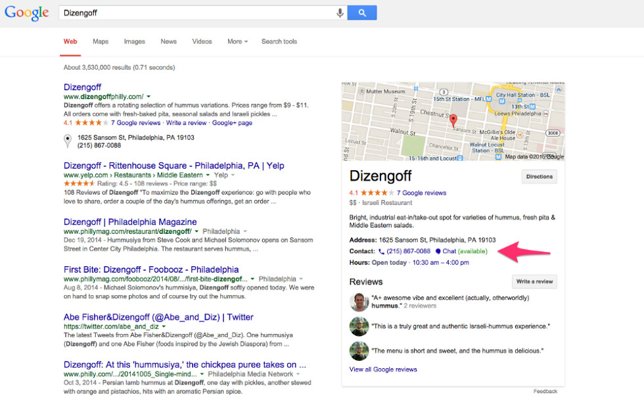644x399 pixels.
Task: Open dropdown arrow beside Twitter result URL
Action: point(164,327)
